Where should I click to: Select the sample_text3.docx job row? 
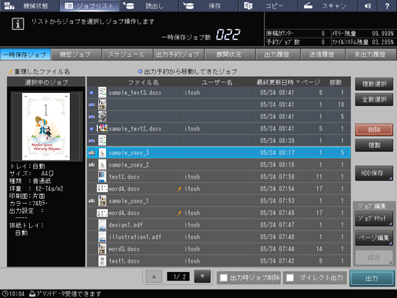219,92
